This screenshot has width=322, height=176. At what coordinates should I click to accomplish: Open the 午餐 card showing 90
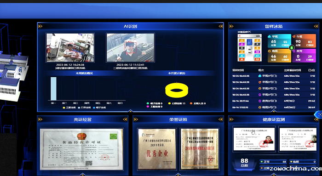(304, 41)
